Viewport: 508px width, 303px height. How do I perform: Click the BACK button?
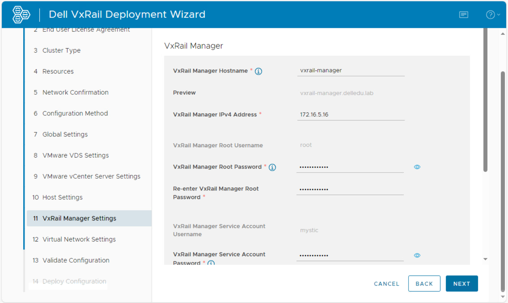tap(424, 283)
